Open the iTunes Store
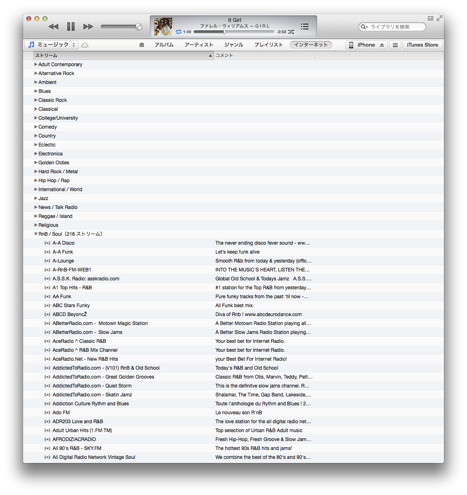This screenshot has height=495, width=467. click(422, 45)
